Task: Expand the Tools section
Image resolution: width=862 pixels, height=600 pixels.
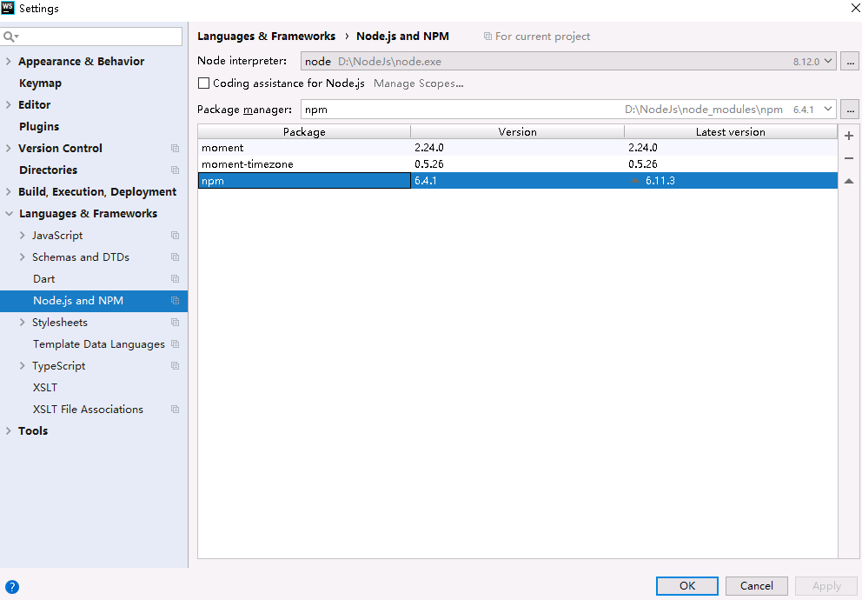Action: [8, 431]
